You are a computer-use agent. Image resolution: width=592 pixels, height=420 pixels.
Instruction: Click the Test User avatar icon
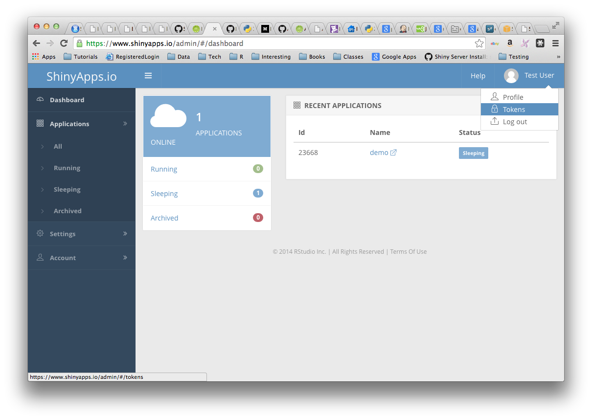pos(511,75)
